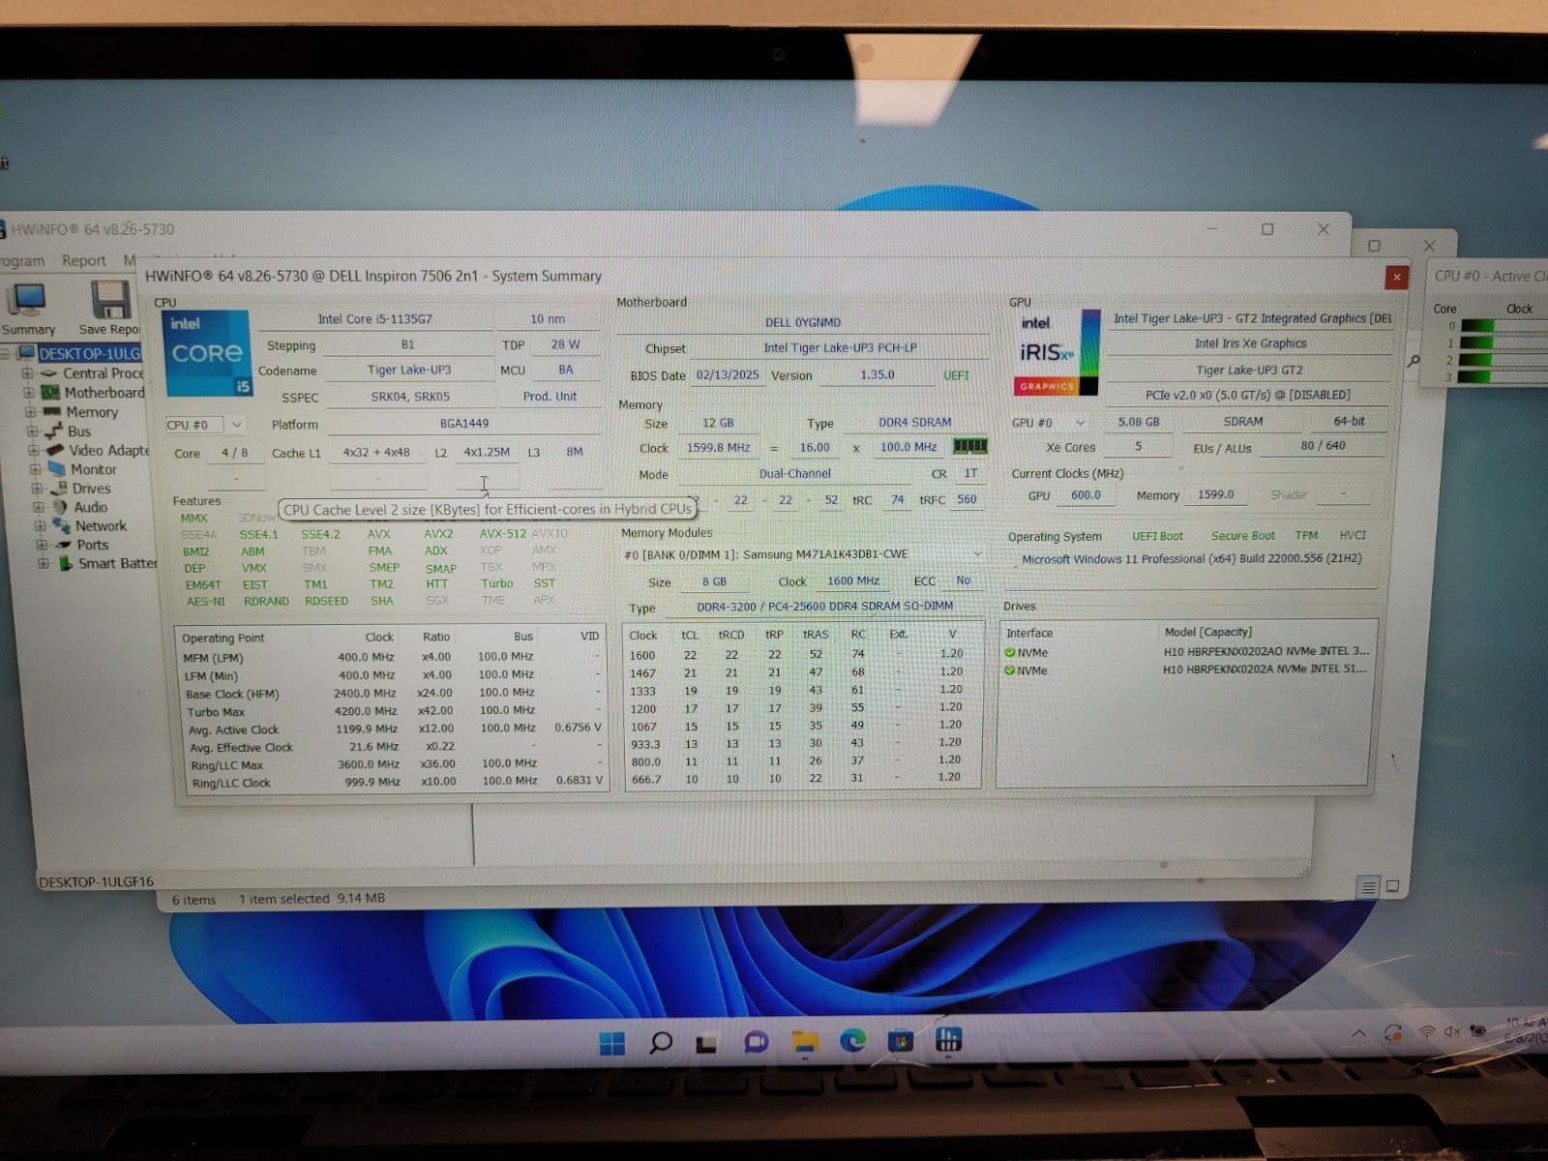Open Microsoft Store from taskbar
The height and width of the screenshot is (1161, 1548).
coord(901,1041)
